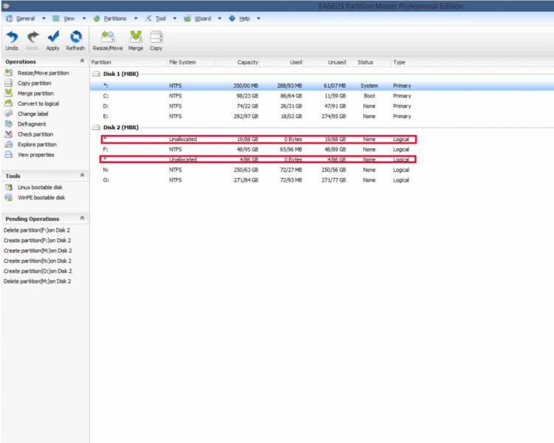Sort by the Partition column header

pyautogui.click(x=129, y=62)
